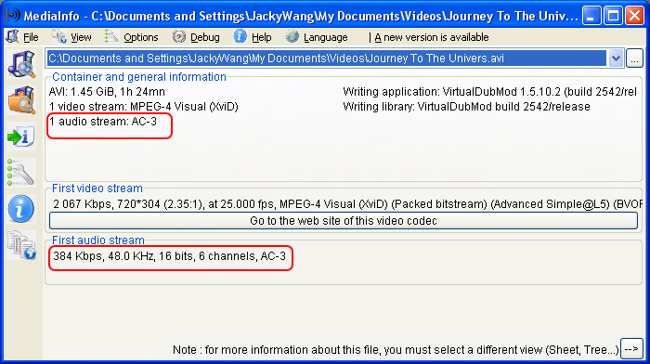Close the MediaInfo window
This screenshot has height=364, width=650.
634,16
